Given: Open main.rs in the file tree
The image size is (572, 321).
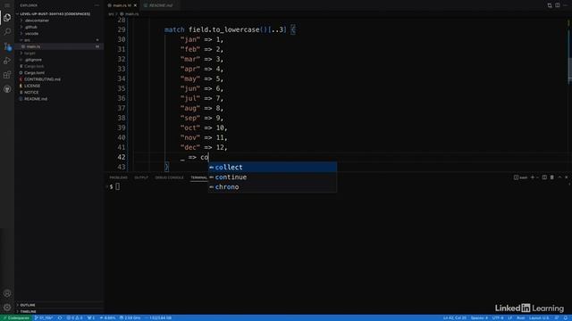Looking at the screenshot, I should click(x=33, y=46).
